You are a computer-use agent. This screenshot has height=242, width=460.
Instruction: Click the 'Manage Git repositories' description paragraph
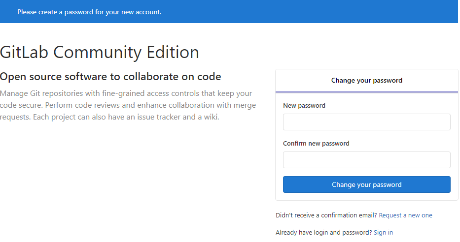click(x=128, y=105)
